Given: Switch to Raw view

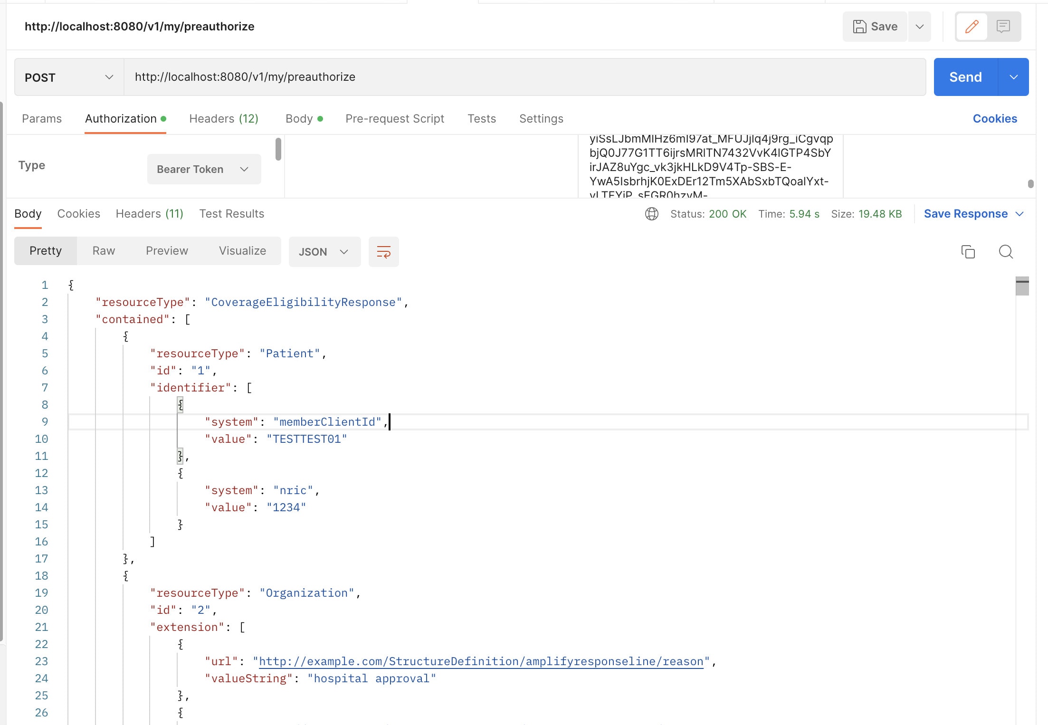Looking at the screenshot, I should click(x=104, y=251).
